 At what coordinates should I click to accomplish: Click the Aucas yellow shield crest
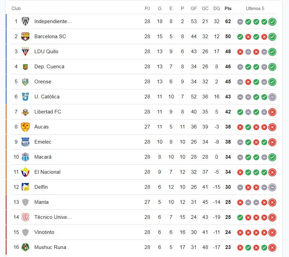coord(25,127)
